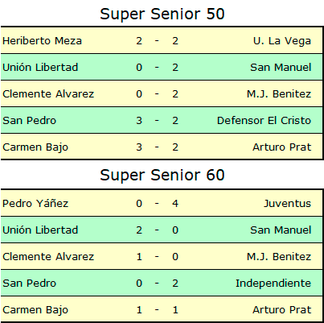Select Arturo Prat in Super Senior 50
This screenshot has width=324, height=323.
pos(281,147)
